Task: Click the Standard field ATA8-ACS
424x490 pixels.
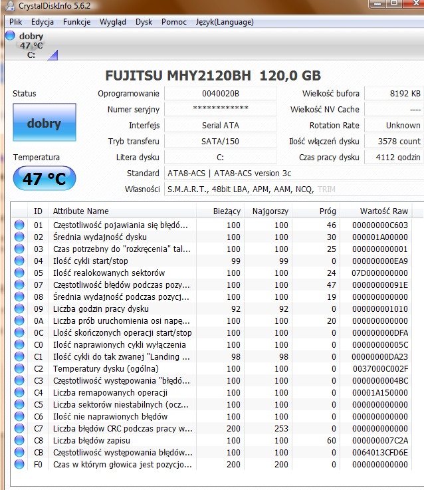Action: [x=294, y=173]
